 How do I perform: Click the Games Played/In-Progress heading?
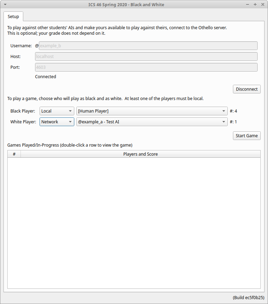click(x=70, y=145)
